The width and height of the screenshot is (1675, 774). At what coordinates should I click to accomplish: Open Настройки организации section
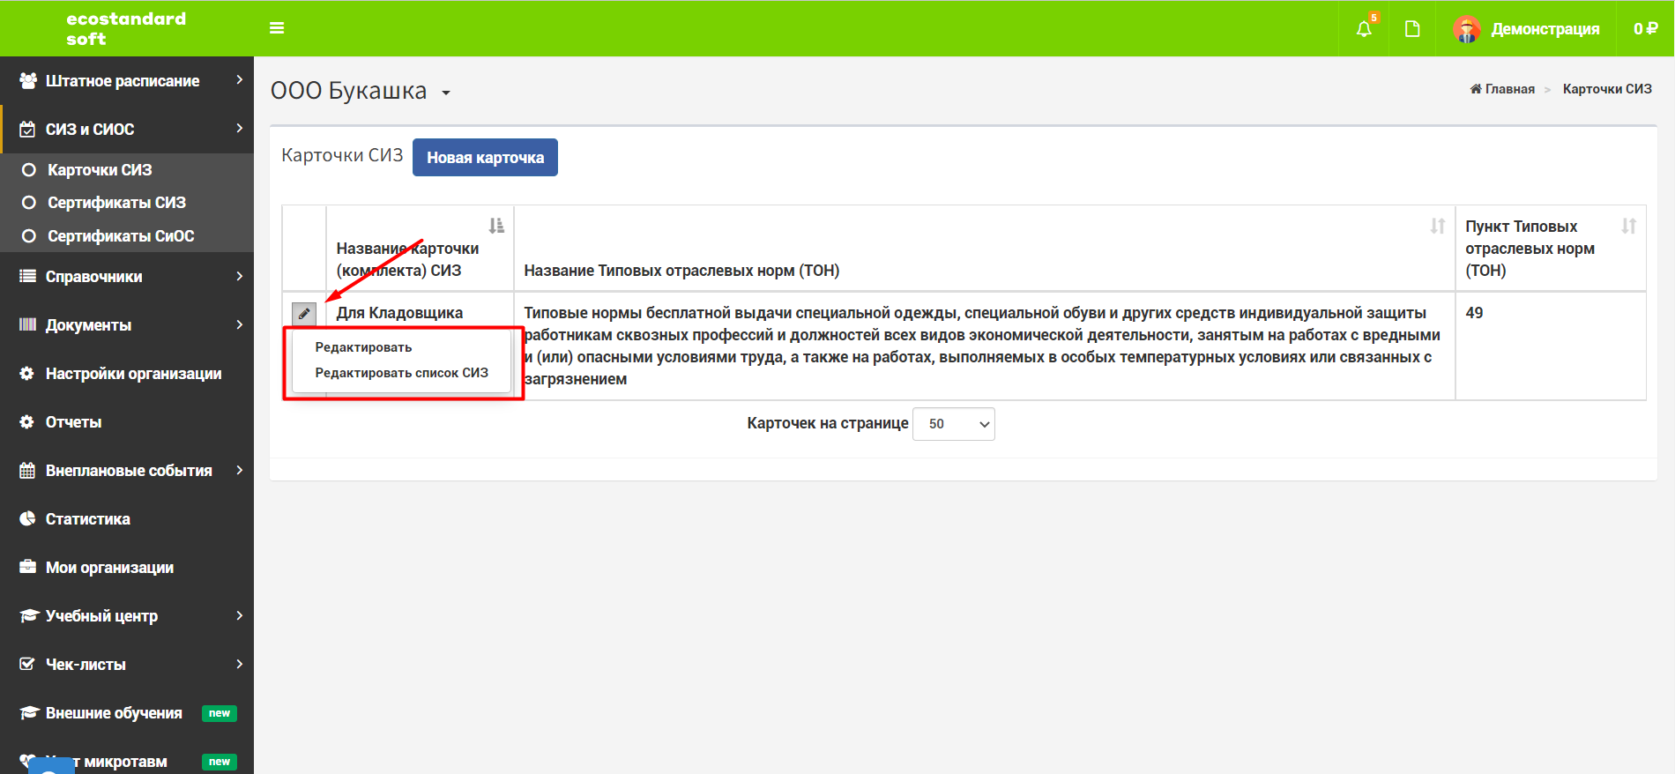127,373
